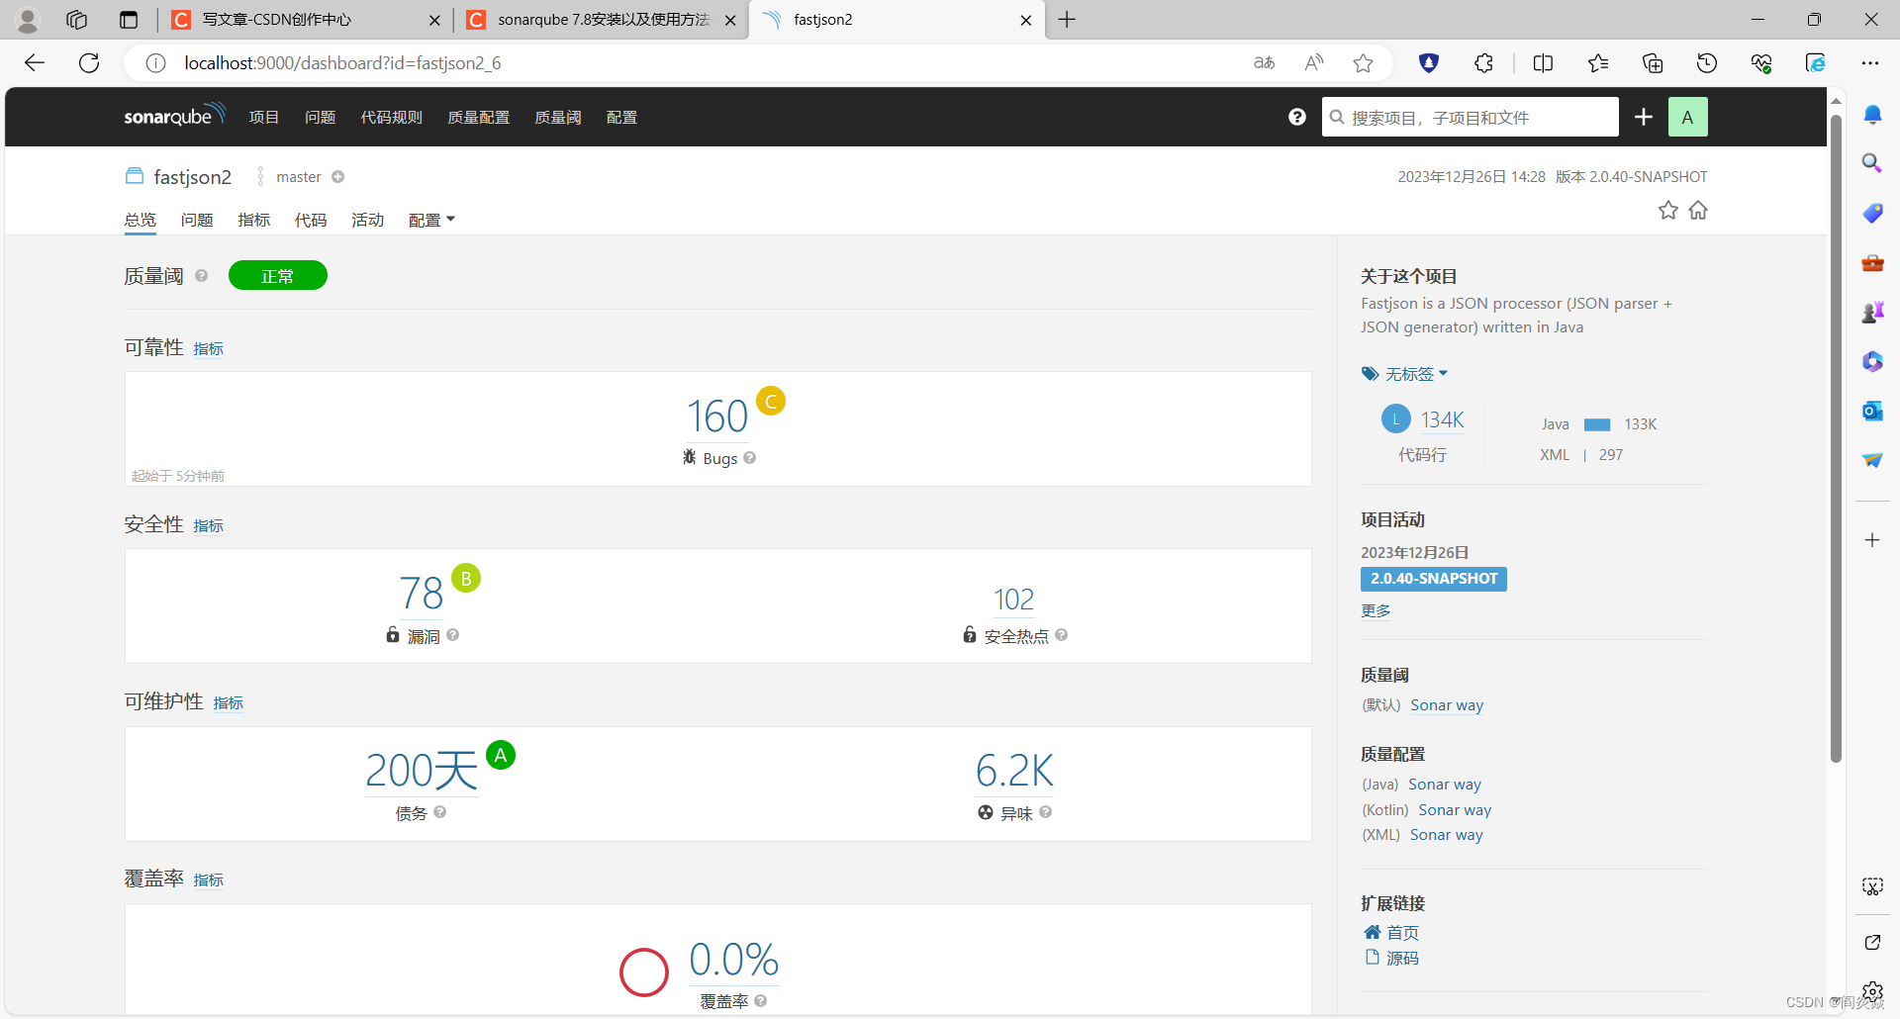Favorite the fastjson2 project with the star

pyautogui.click(x=1668, y=210)
